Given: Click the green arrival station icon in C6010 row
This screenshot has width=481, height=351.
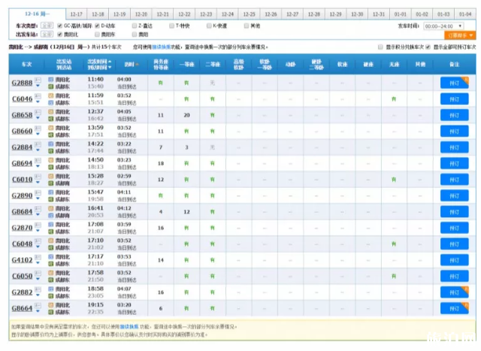Looking at the screenshot, I should [x=51, y=183].
